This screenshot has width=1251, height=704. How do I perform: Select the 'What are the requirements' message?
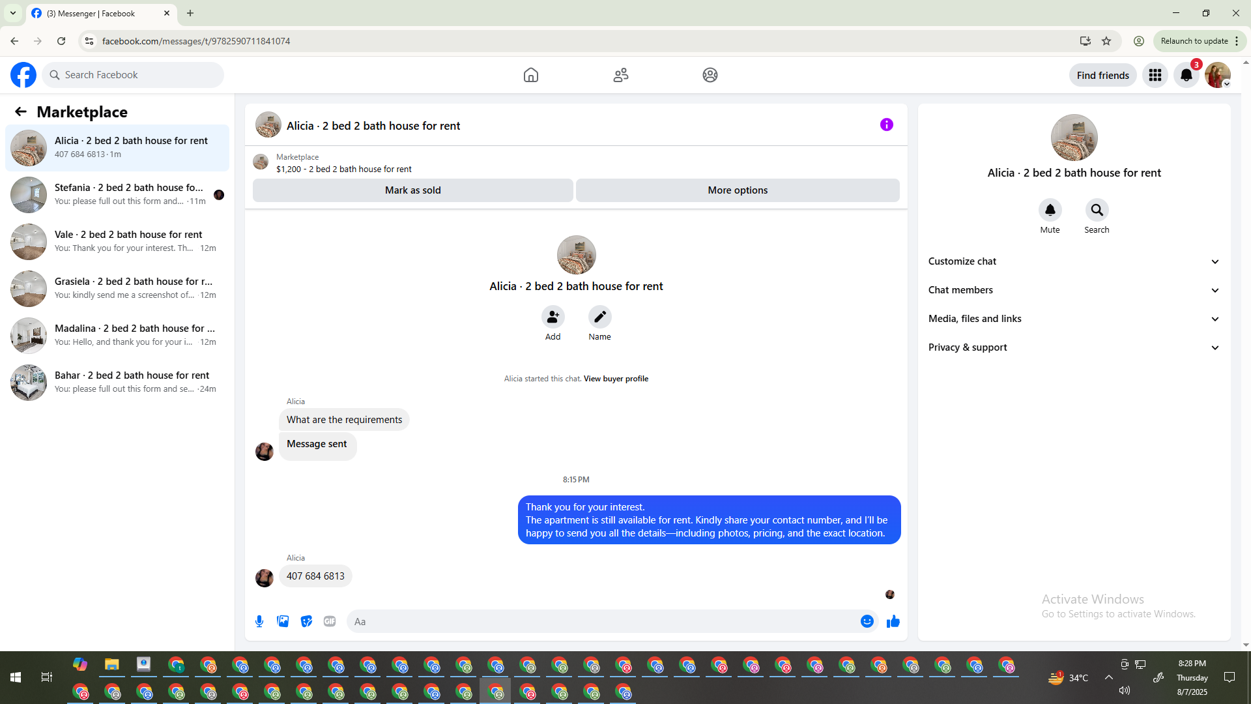pos(344,420)
